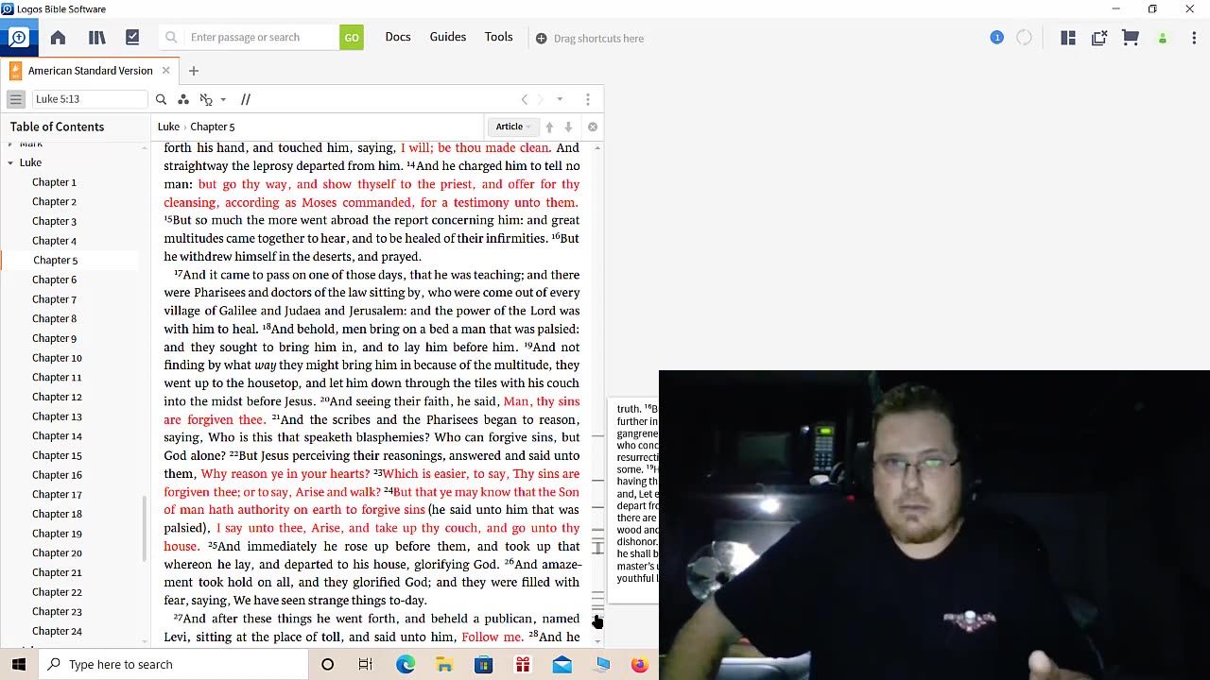The image size is (1210, 680).
Task: Click the text panel scroll up arrow
Action: [596, 149]
